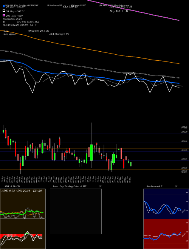Viewport: 189px width, 249px height.
Task: Click the 'ADX signal:' label
Action: coord(9,34)
